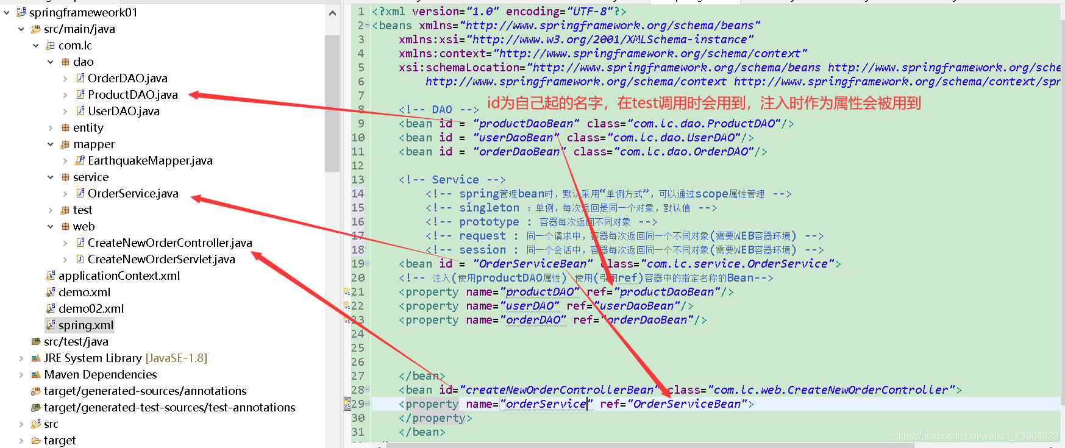Screen dimensions: 1065x448
Task: Select spring.xml in the tree
Action: point(86,325)
